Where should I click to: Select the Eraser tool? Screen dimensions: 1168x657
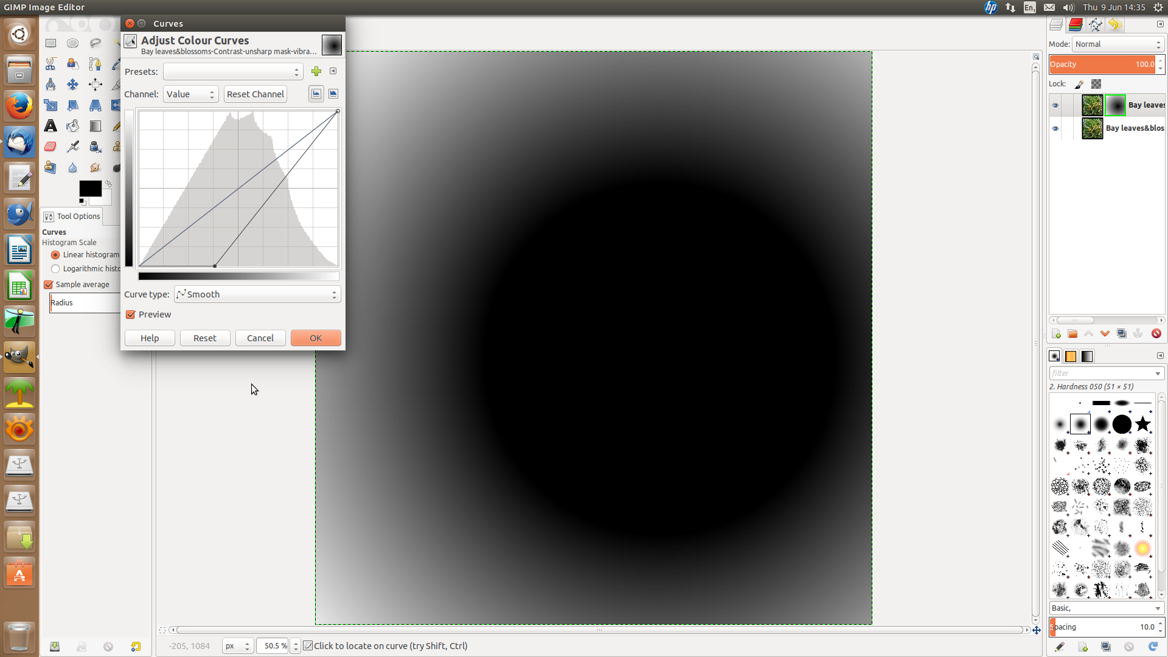coord(50,147)
